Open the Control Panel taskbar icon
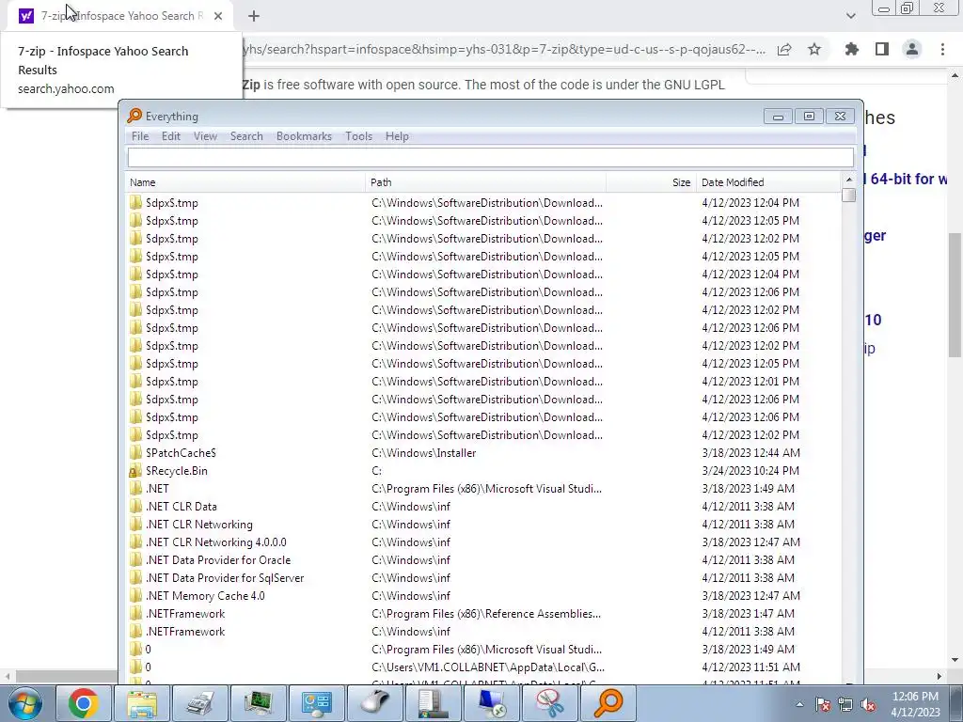 point(316,703)
